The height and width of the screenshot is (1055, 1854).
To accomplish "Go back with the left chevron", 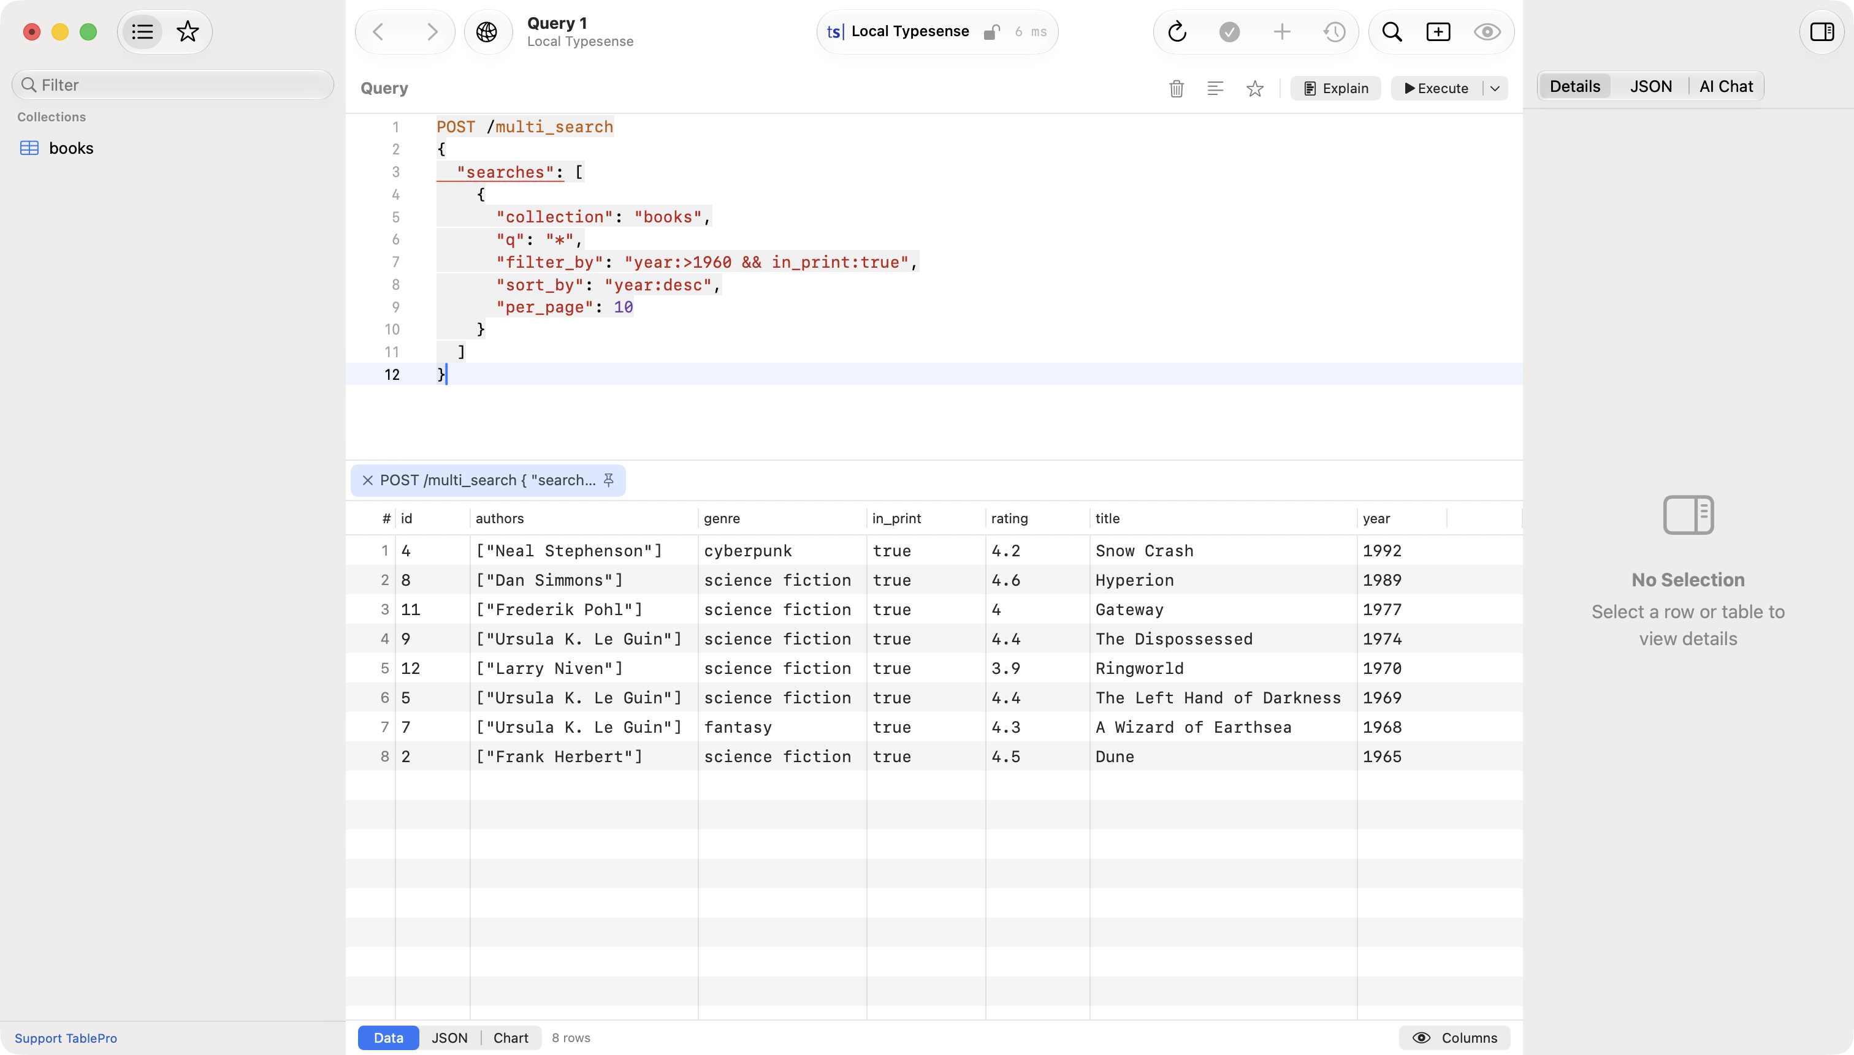I will (x=378, y=32).
